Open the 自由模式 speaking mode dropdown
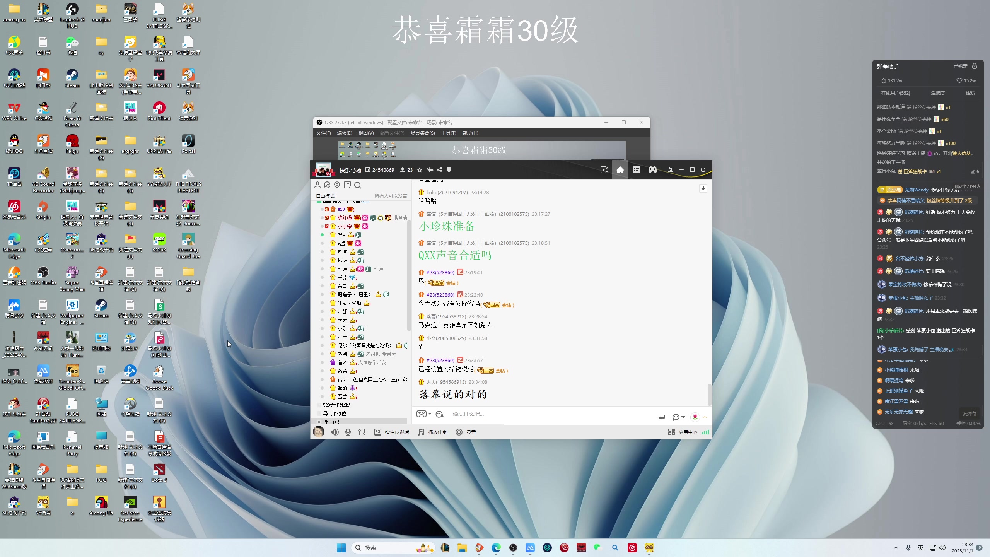Viewport: 990px width, 557px height. click(325, 196)
